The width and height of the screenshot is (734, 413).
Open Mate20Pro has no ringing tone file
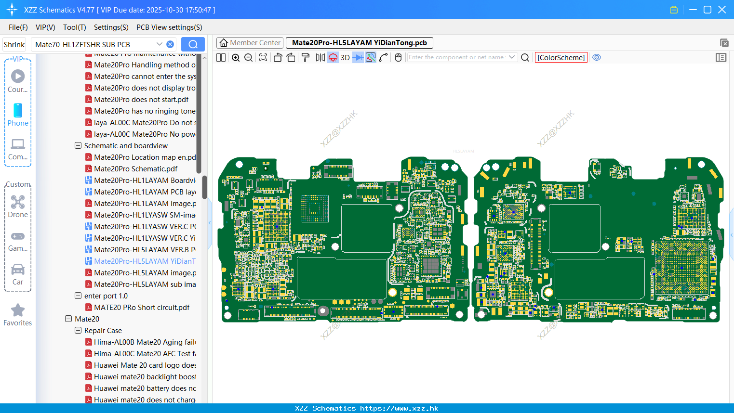coord(140,111)
